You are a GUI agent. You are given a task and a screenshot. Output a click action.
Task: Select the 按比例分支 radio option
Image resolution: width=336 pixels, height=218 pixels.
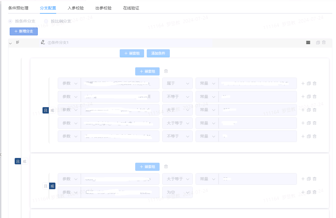(x=46, y=21)
